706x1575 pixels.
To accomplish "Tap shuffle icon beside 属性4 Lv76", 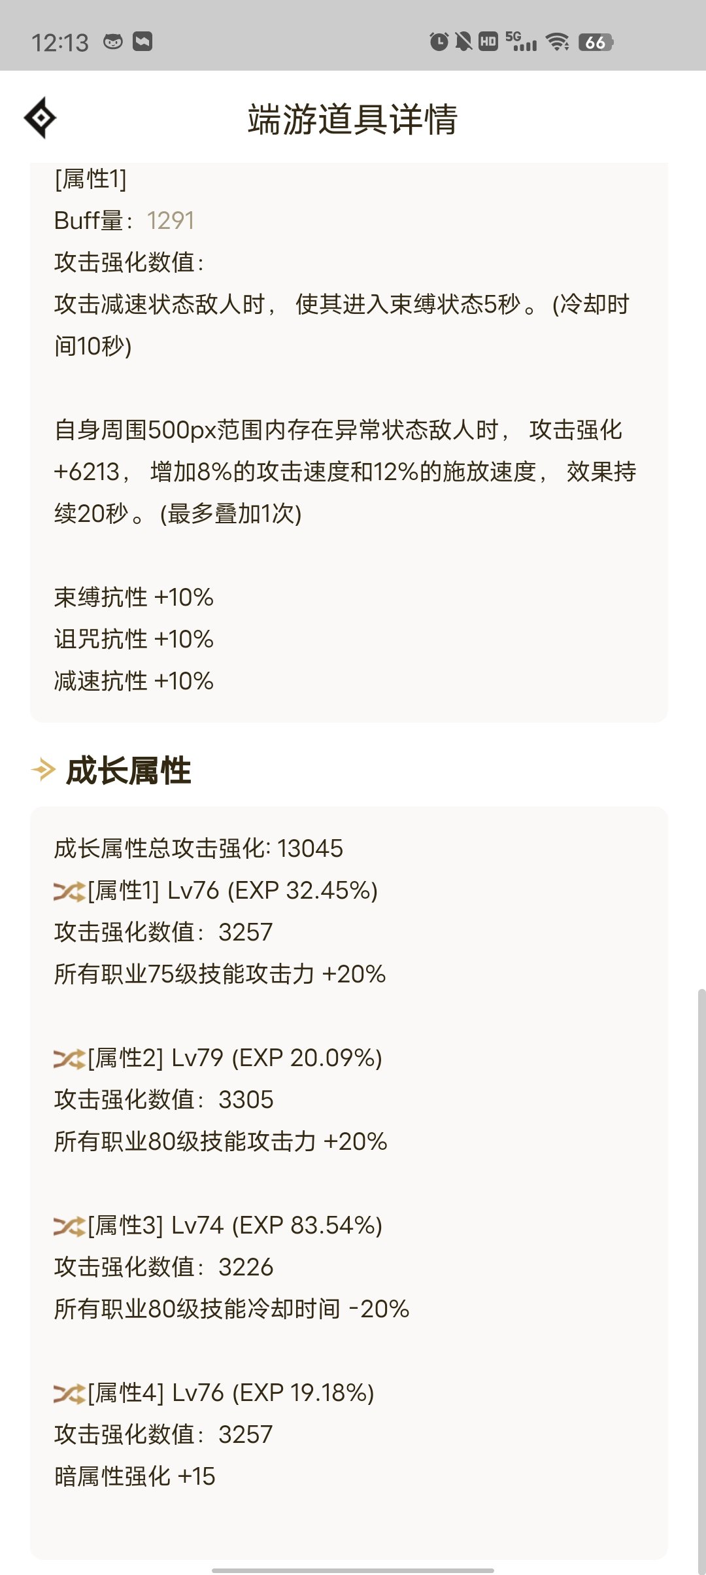I will pyautogui.click(x=69, y=1393).
